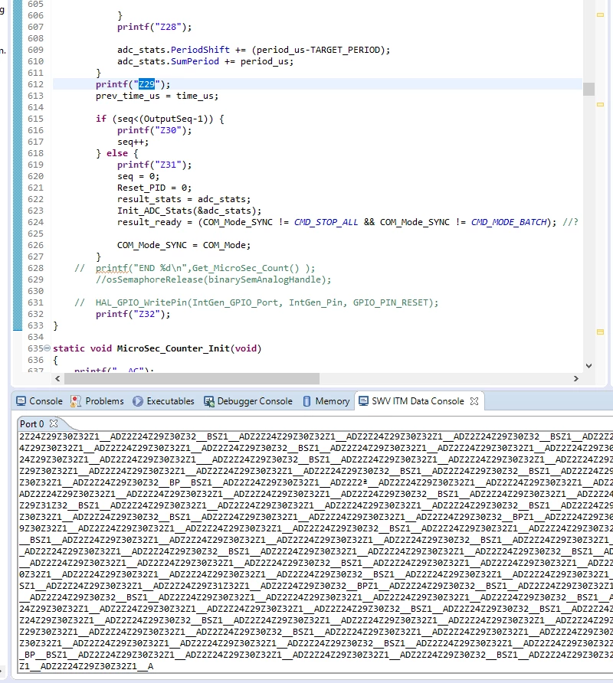Click the last ITM console output line
The image size is (613, 683).
coord(87,666)
